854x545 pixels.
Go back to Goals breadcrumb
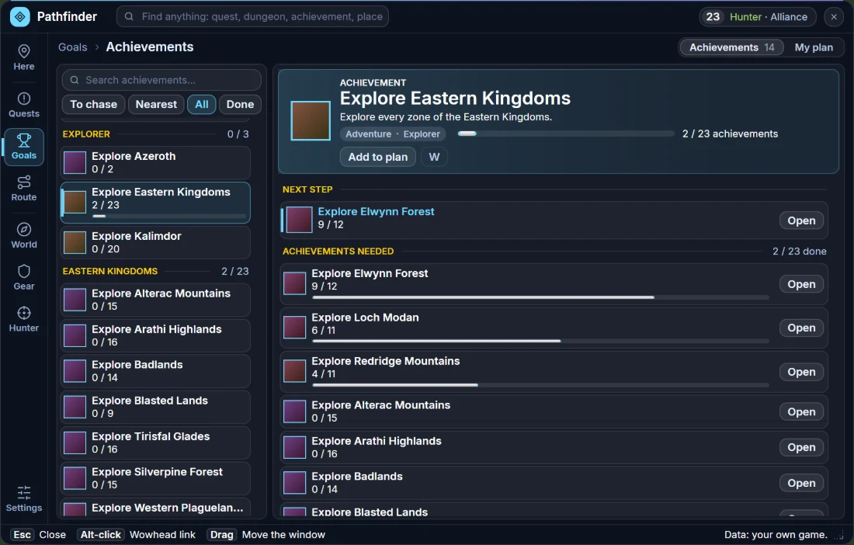[73, 47]
